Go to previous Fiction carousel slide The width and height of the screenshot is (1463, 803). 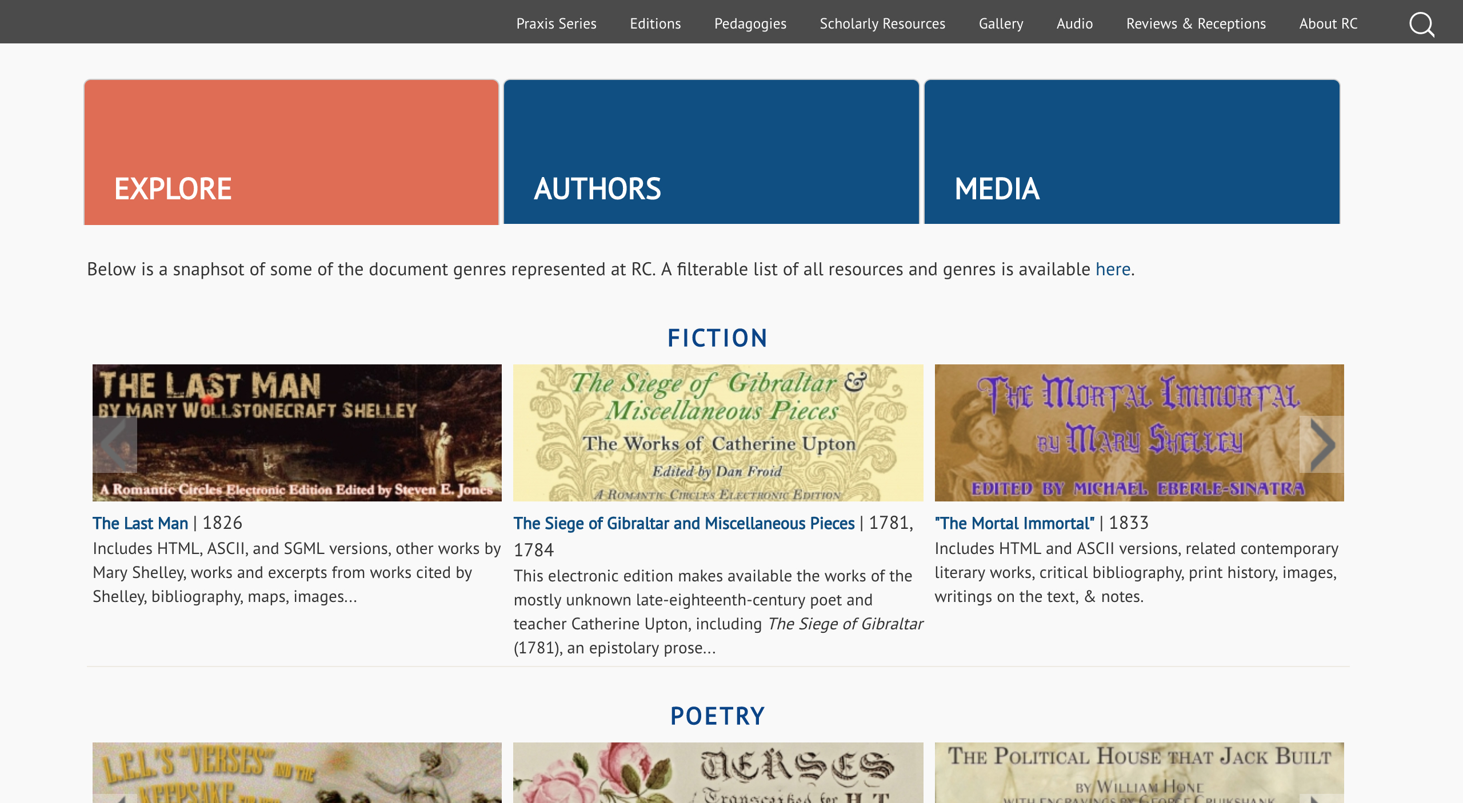coord(115,444)
